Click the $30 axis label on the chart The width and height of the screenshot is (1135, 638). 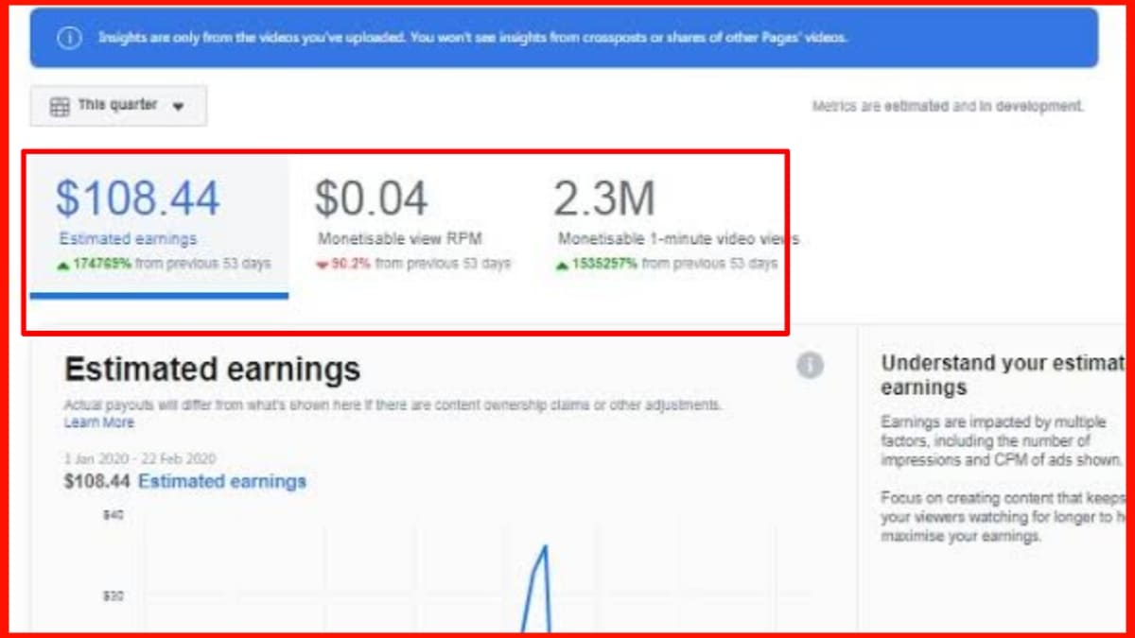pyautogui.click(x=113, y=596)
